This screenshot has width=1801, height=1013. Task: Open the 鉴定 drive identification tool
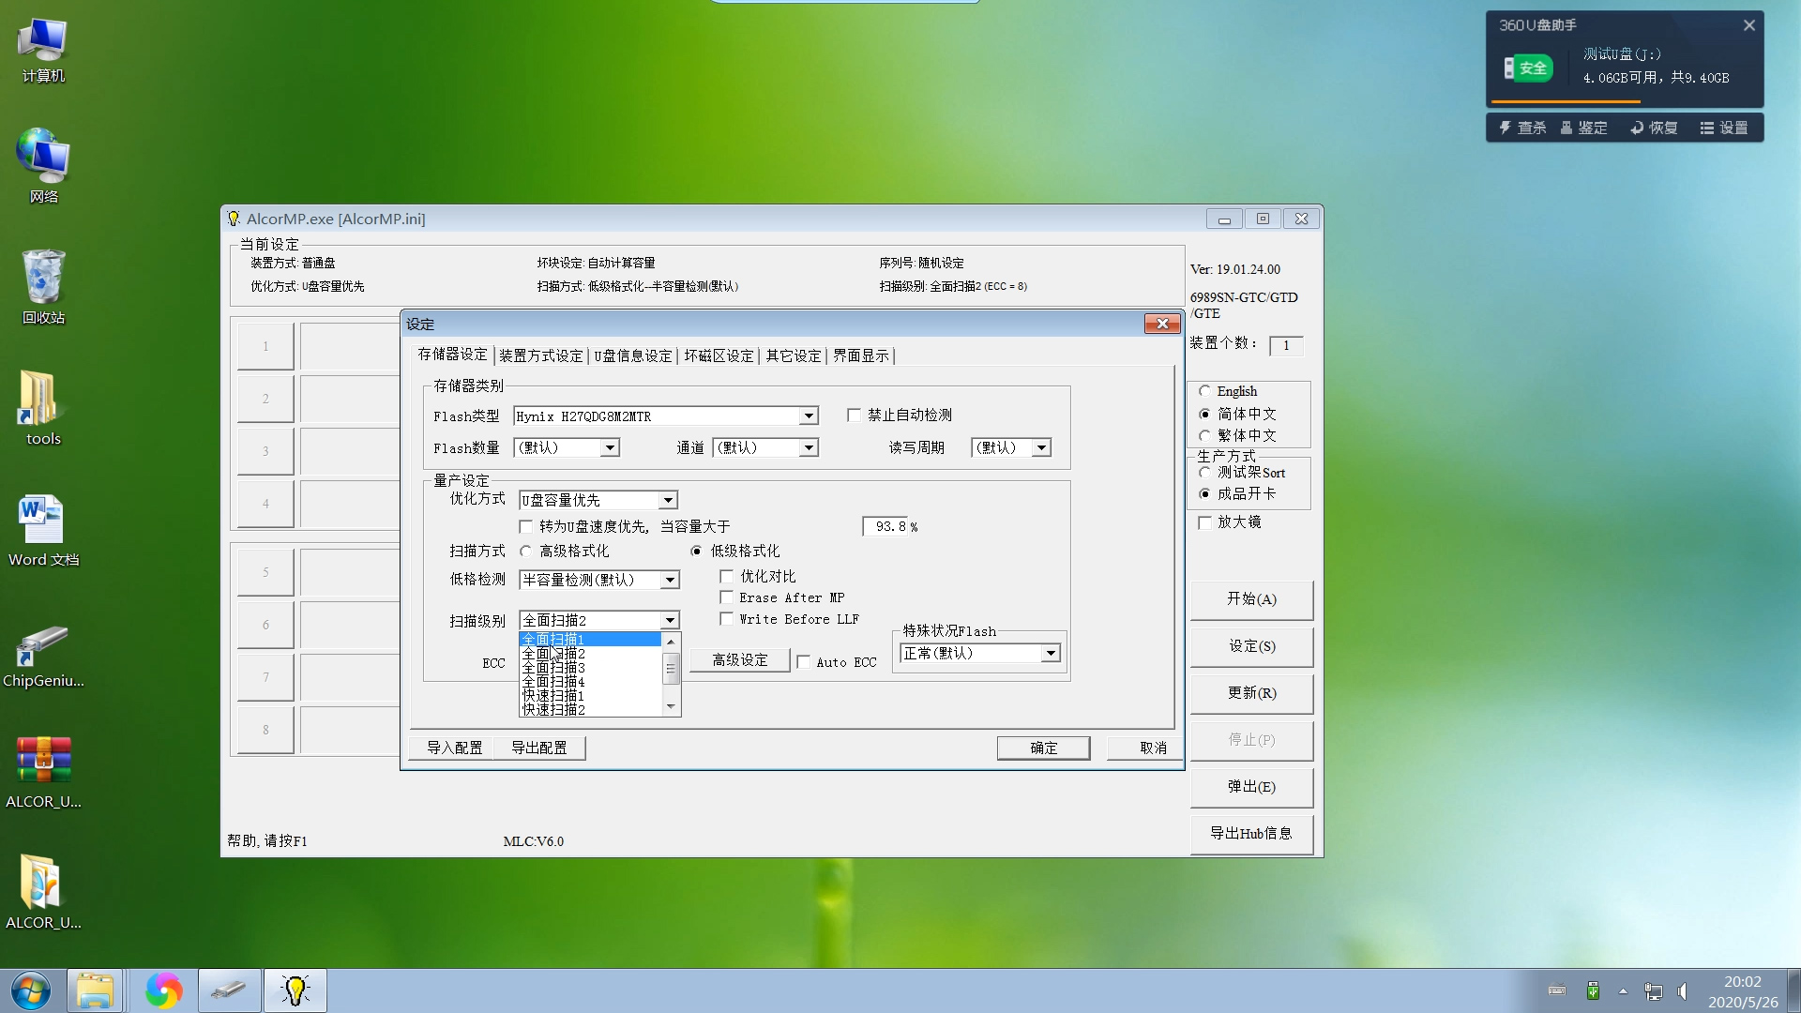point(1584,127)
